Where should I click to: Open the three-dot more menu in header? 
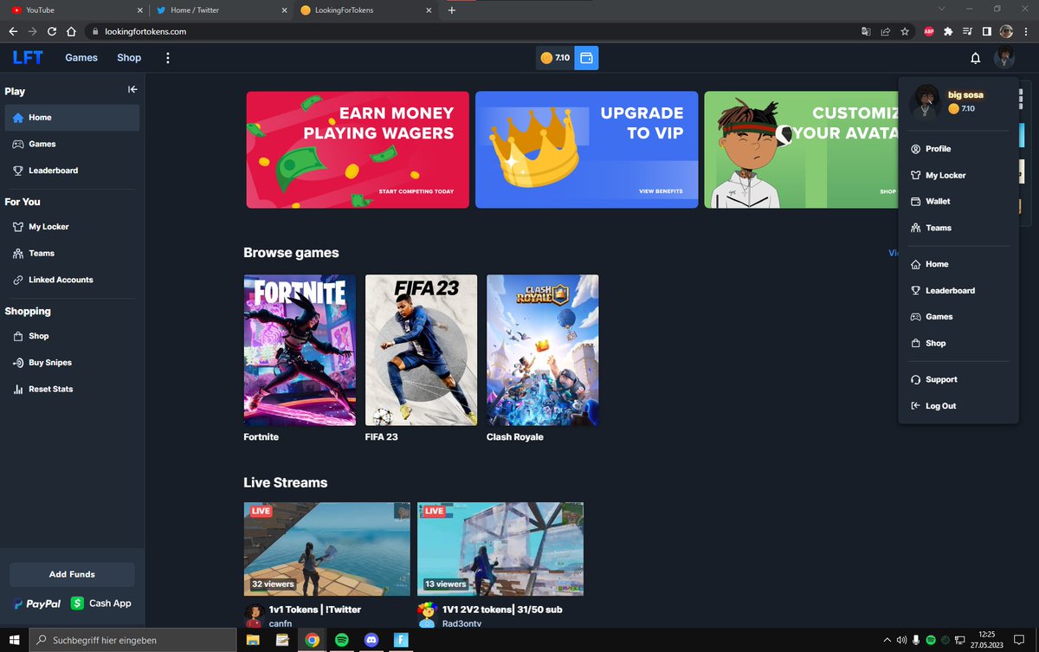168,58
